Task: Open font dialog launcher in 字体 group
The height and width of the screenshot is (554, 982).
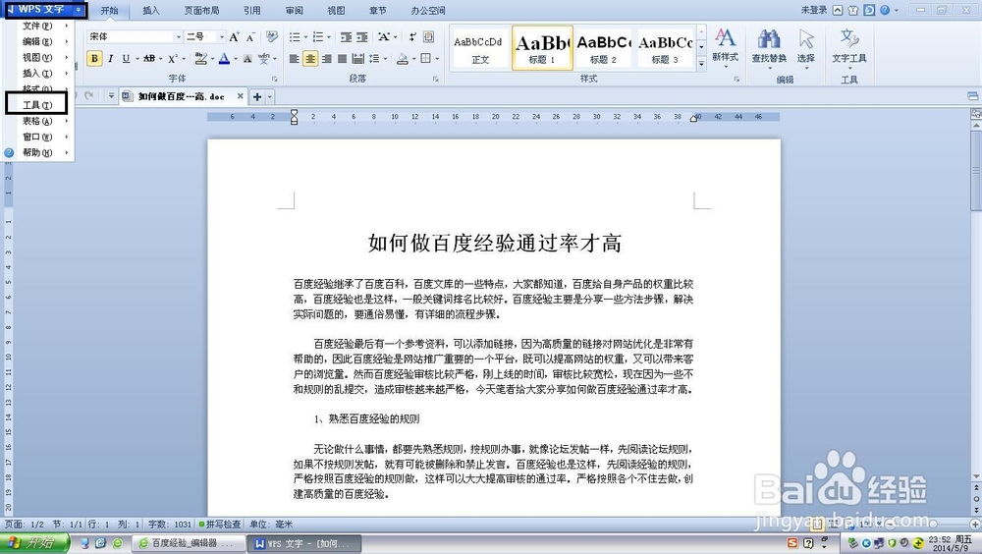Action: [274, 79]
